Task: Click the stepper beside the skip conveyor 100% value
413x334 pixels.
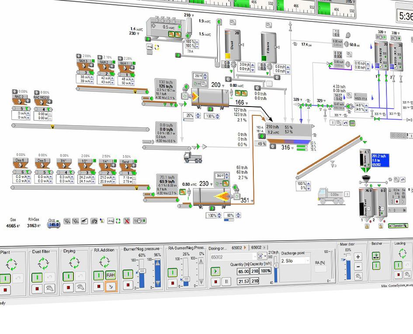Action: [x=308, y=186]
